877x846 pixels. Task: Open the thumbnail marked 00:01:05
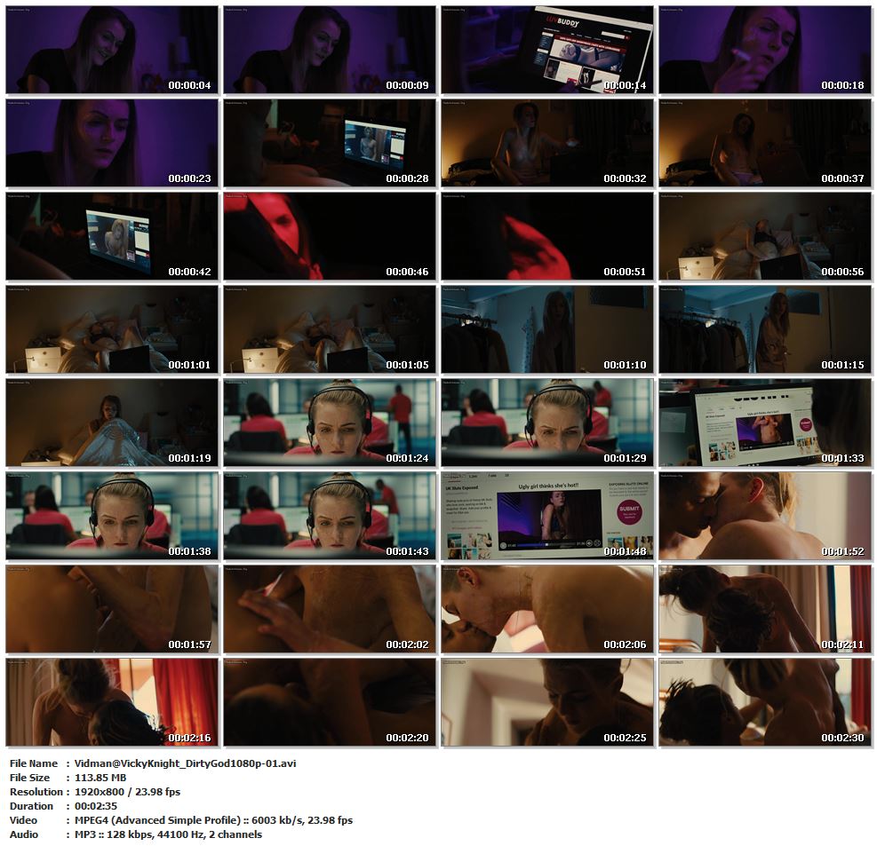tap(330, 329)
